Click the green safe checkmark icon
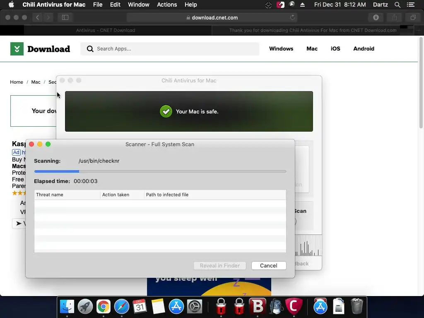 tap(166, 111)
